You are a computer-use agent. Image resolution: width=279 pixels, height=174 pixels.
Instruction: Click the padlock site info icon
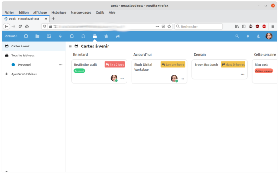pyautogui.click(x=50, y=26)
